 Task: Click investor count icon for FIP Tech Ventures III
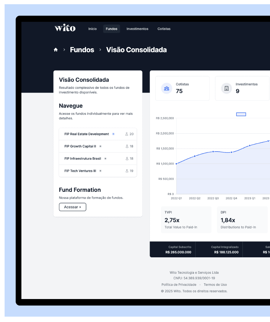click(127, 171)
